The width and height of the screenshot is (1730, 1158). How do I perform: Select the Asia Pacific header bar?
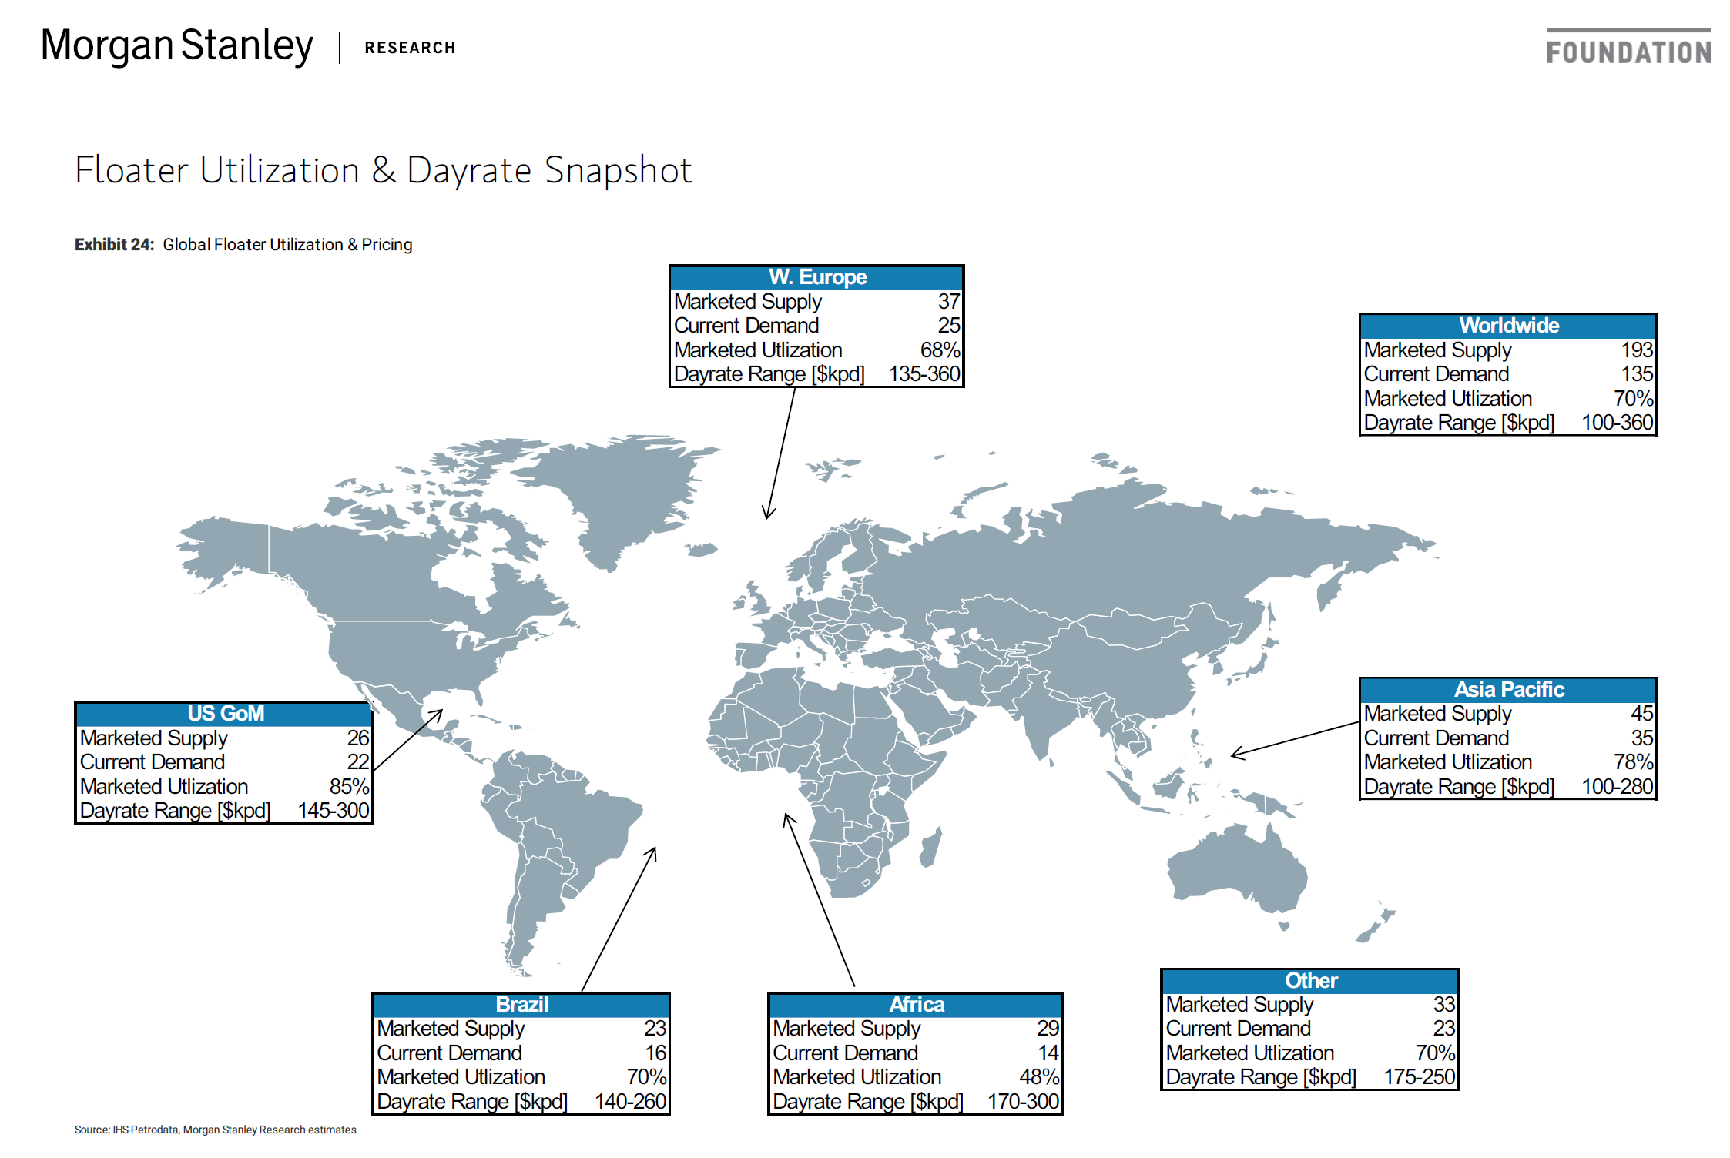pos(1508,690)
